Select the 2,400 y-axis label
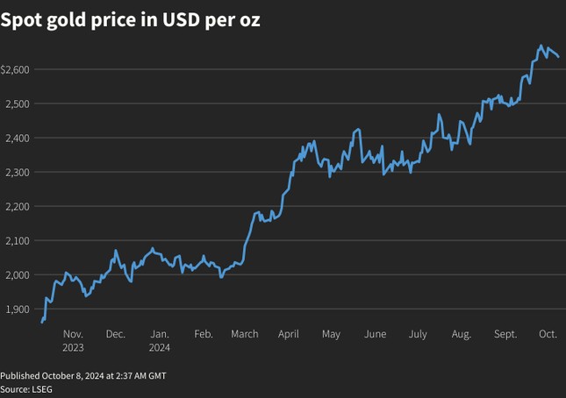 [x=18, y=138]
